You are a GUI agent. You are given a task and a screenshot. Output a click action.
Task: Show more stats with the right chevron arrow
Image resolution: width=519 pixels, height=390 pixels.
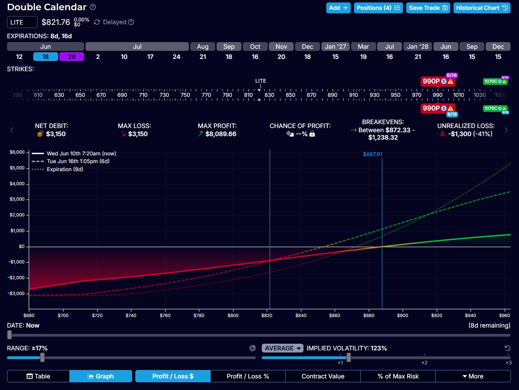(x=506, y=130)
